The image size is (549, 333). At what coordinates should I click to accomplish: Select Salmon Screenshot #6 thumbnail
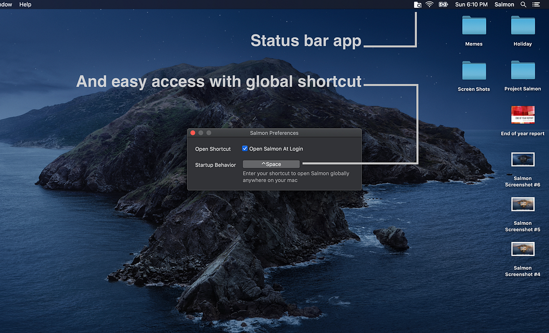tap(523, 159)
